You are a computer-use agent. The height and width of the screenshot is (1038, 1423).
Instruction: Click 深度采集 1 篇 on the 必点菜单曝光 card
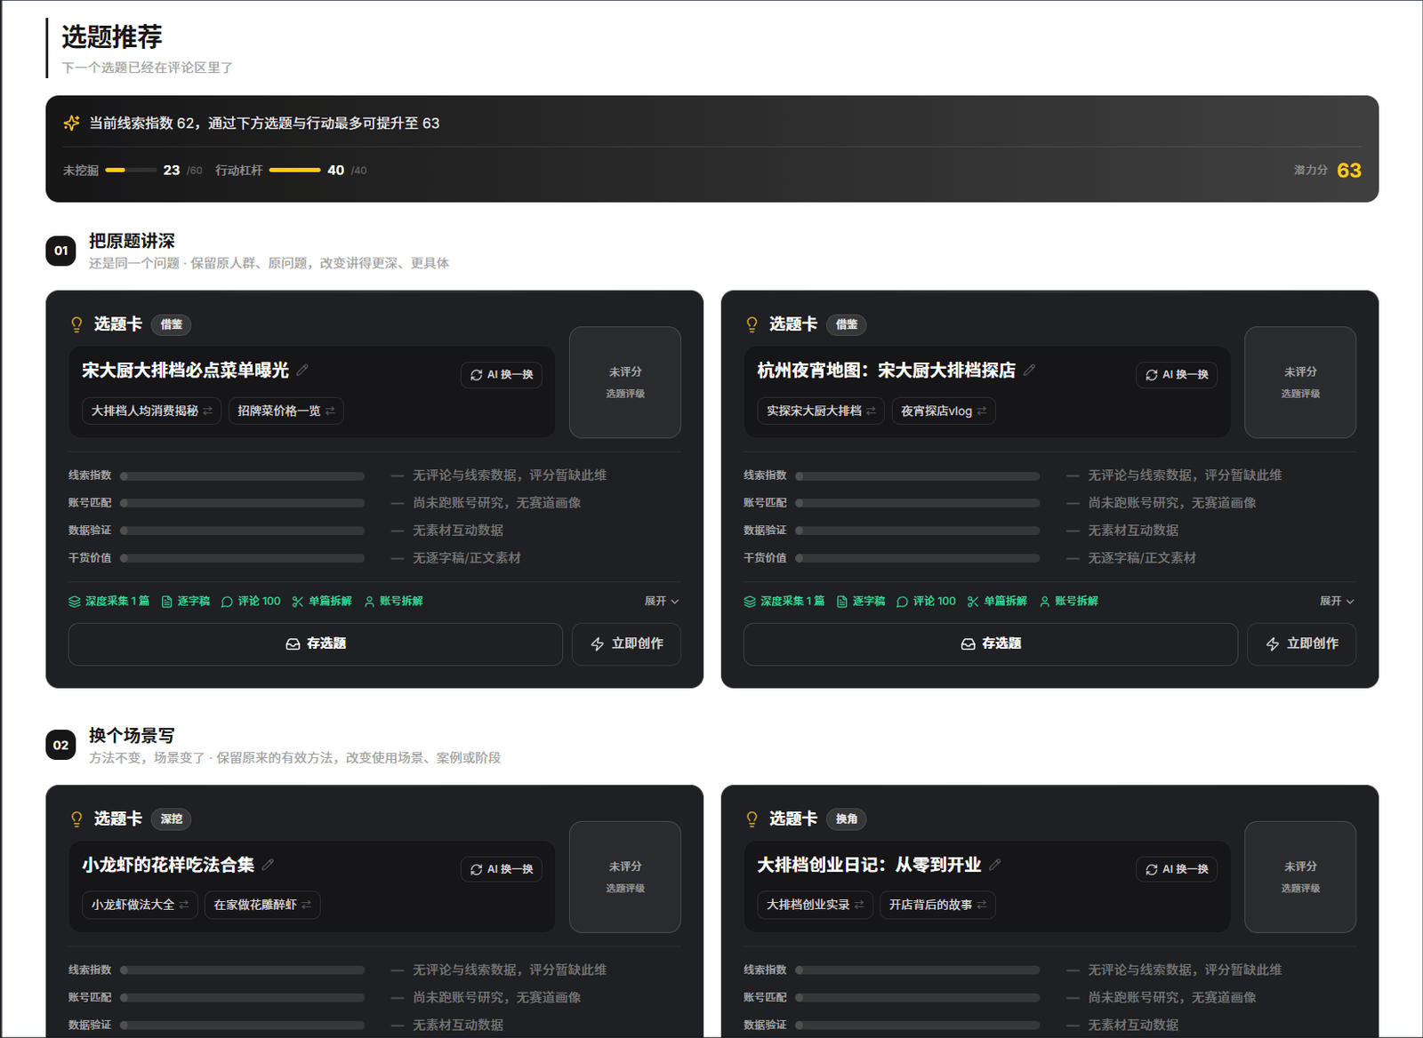(109, 602)
